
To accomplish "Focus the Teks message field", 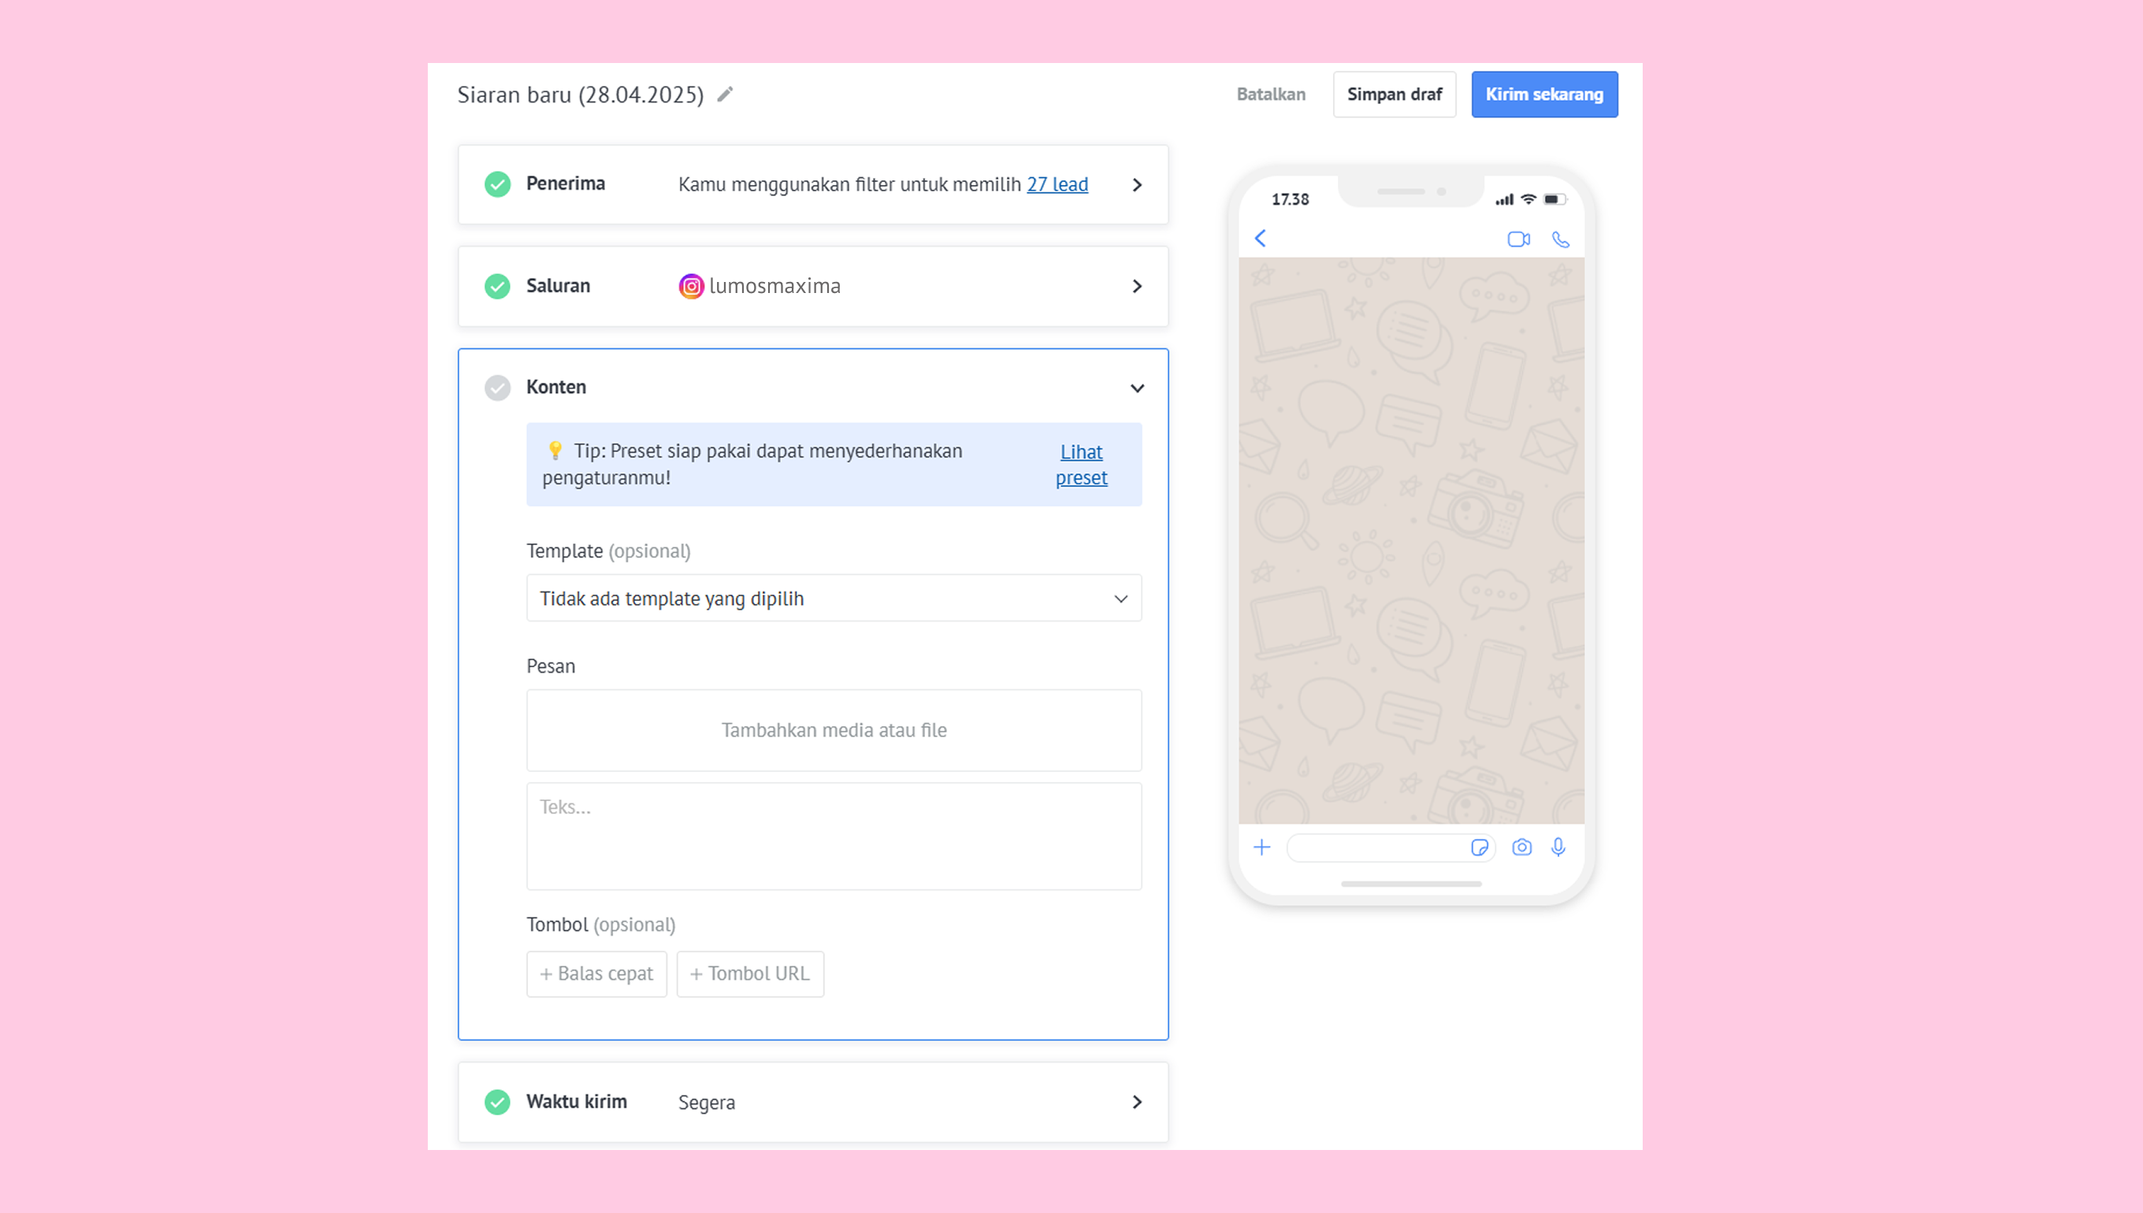I will pos(834,836).
